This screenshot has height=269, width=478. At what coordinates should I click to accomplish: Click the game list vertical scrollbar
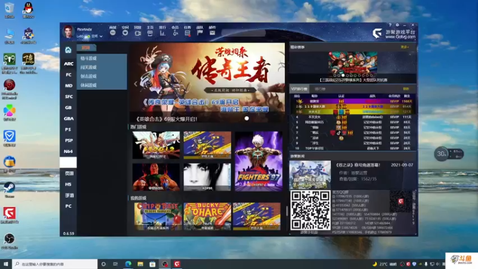click(x=287, y=210)
